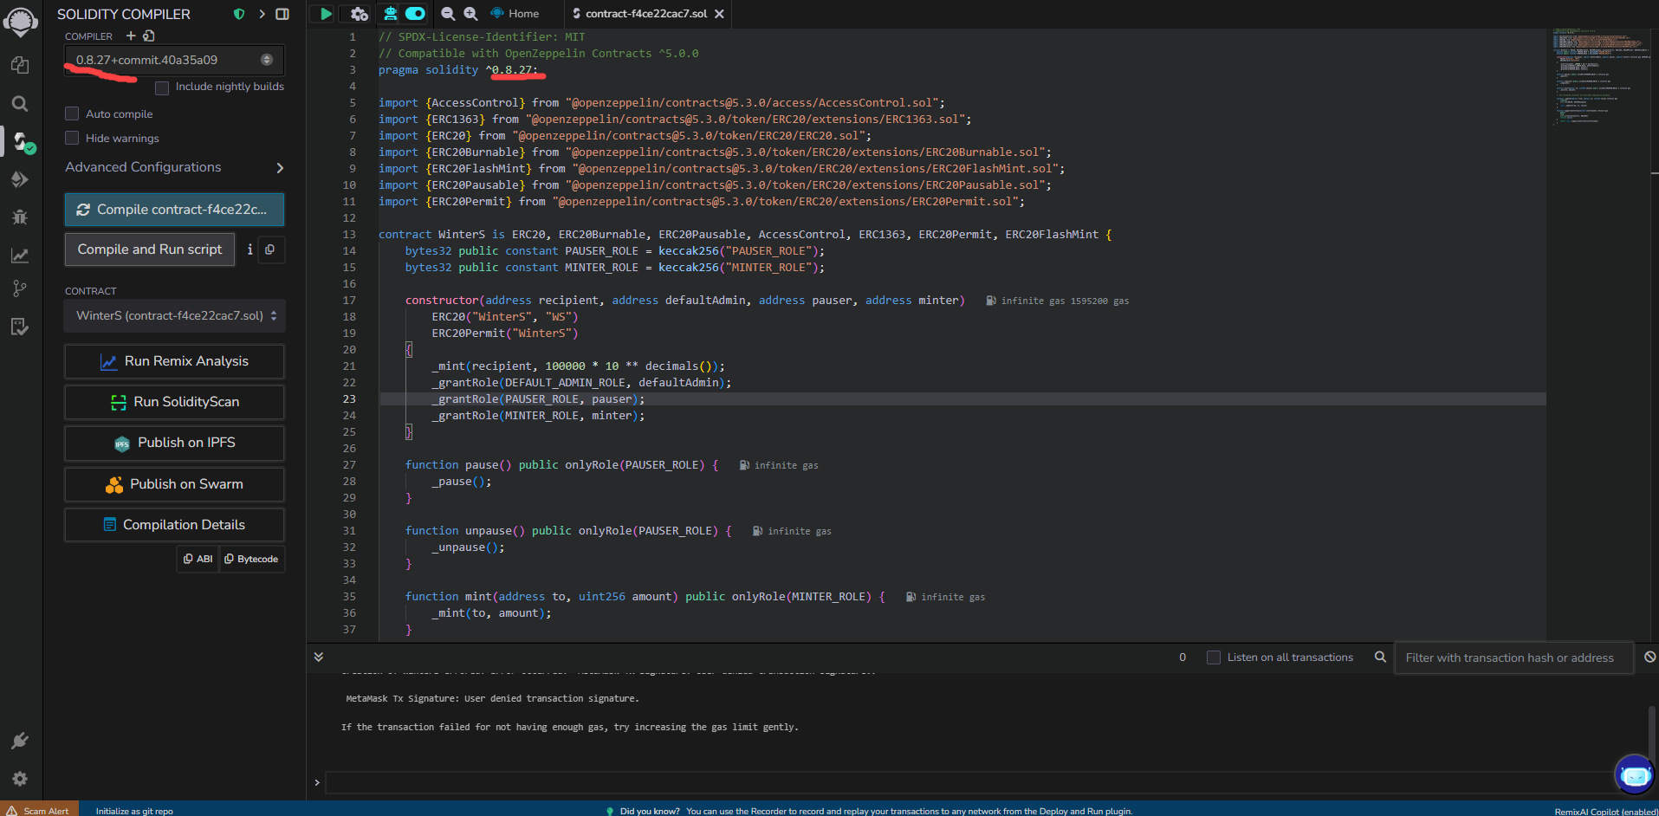Viewport: 1659px width, 816px height.
Task: Open the Debugger bug sidebar icon
Action: click(x=20, y=217)
